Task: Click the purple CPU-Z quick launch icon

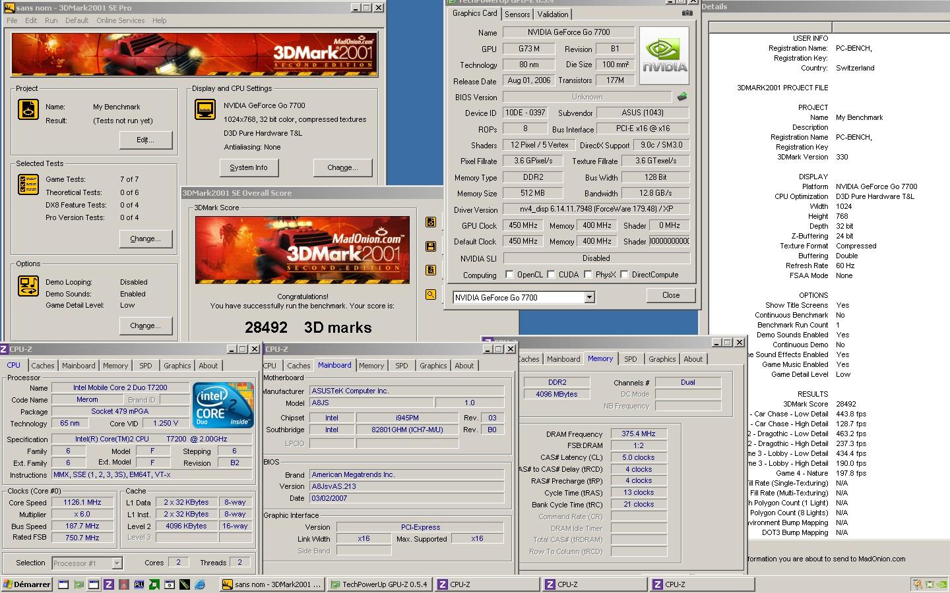Action: pos(109,584)
